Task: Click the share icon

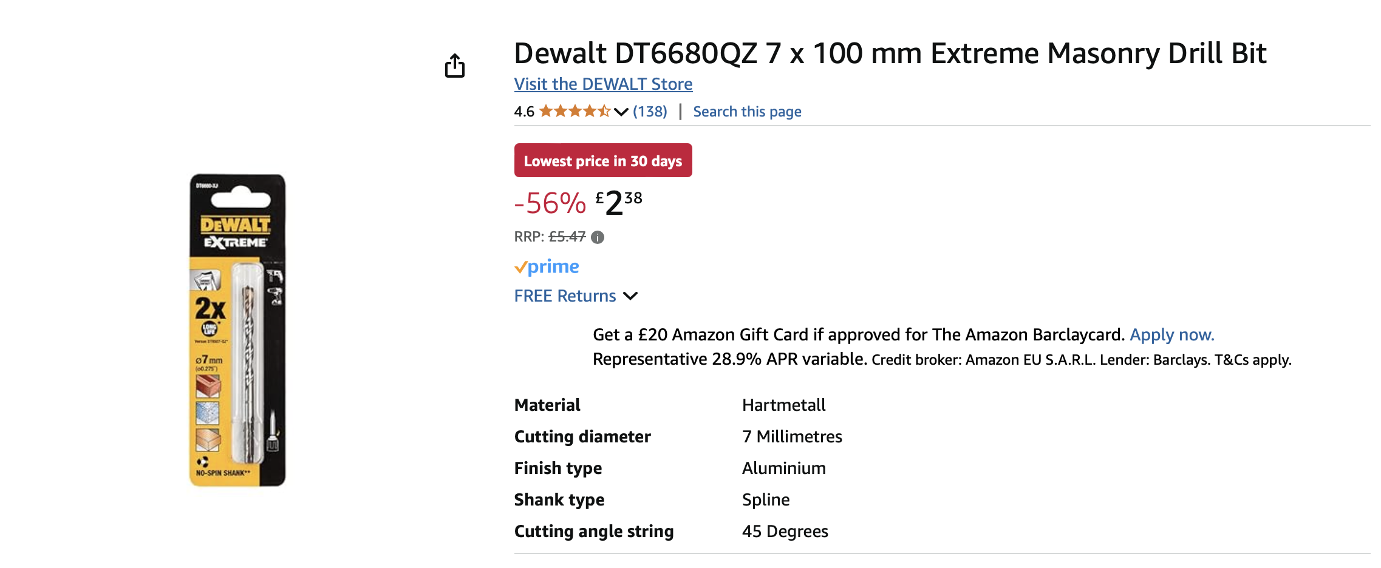Action: [454, 66]
